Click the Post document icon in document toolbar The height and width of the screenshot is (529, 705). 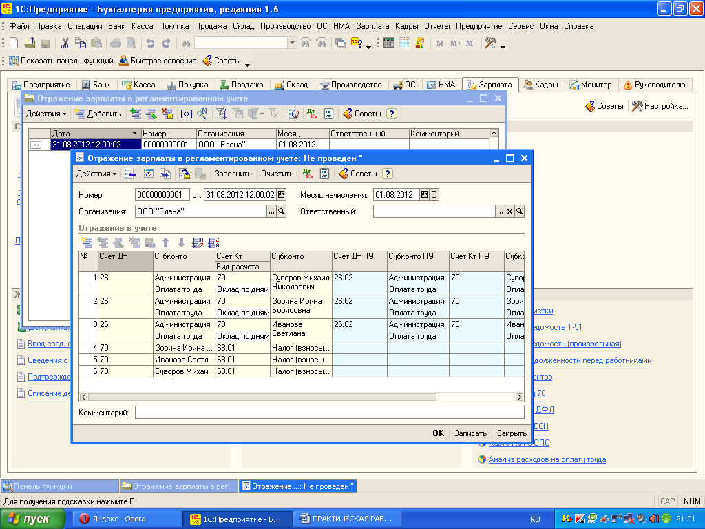(185, 174)
